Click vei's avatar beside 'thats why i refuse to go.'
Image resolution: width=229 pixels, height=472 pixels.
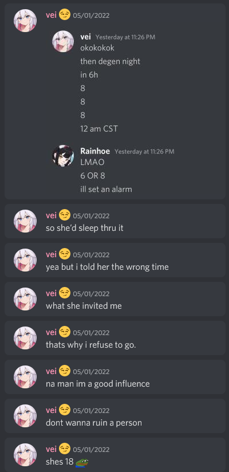pos(25,338)
